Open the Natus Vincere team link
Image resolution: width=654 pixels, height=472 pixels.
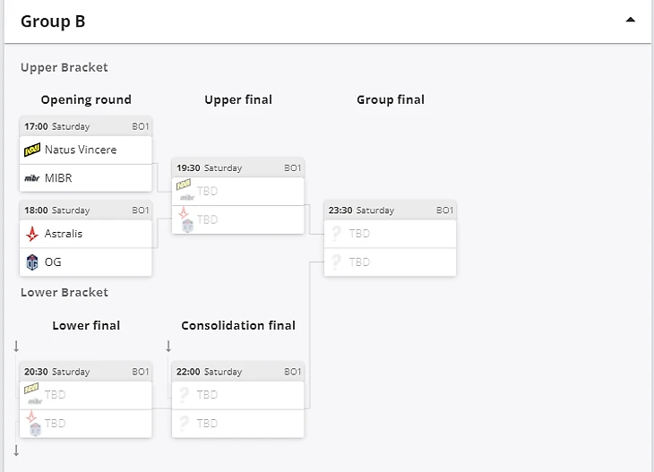(81, 150)
